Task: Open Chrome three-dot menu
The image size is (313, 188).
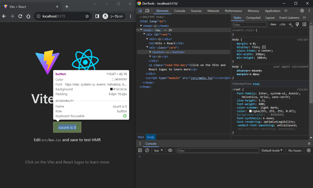Action: (x=130, y=16)
